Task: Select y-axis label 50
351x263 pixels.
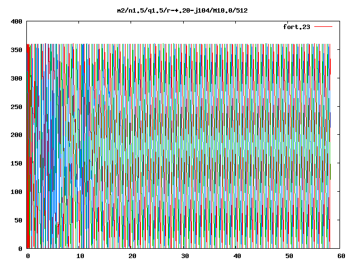Action: pyautogui.click(x=18, y=220)
